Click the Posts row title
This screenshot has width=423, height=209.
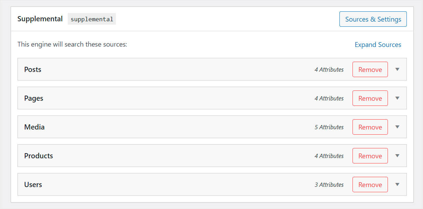point(33,70)
